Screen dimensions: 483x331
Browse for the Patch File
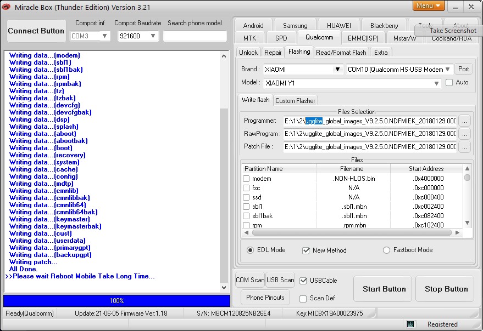point(464,147)
